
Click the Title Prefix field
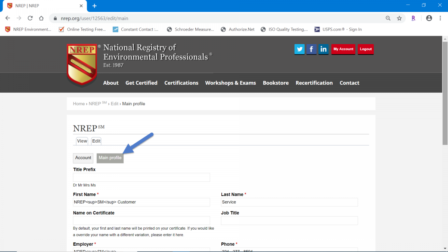click(x=141, y=177)
